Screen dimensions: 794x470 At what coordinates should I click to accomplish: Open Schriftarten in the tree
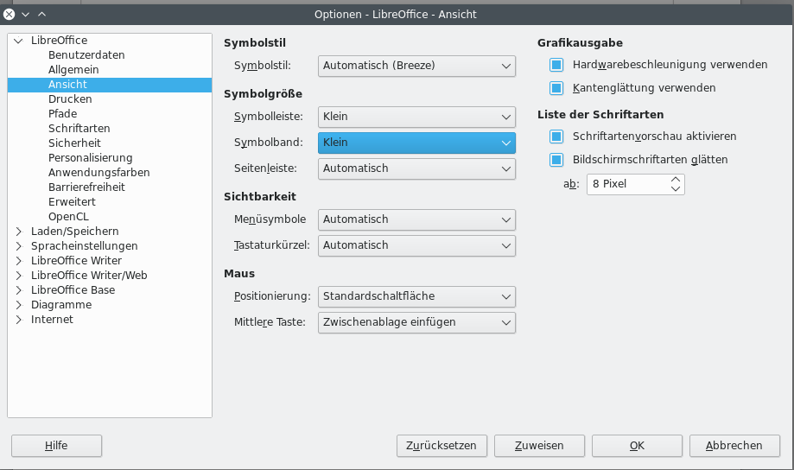(x=79, y=128)
